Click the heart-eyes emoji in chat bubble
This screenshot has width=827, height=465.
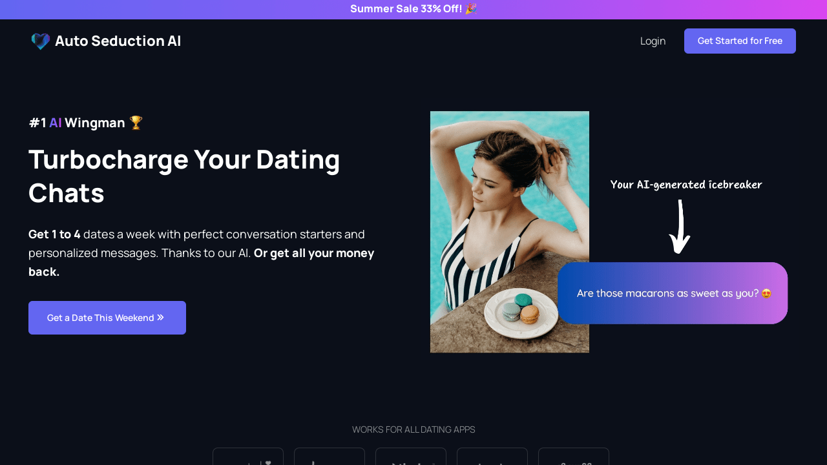[766, 293]
